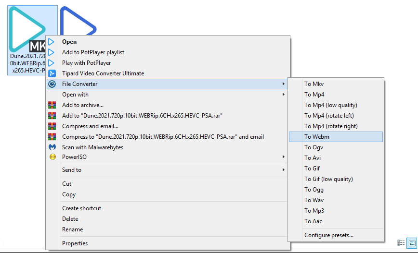Select To Gif conversion option
The width and height of the screenshot is (418, 253).
(x=312, y=169)
